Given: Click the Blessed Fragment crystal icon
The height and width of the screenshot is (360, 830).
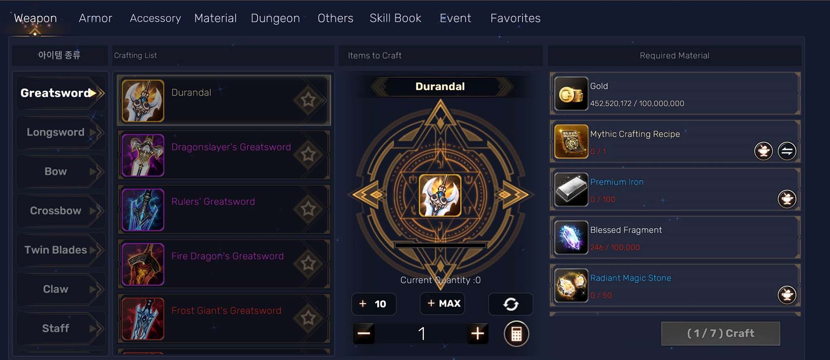Looking at the screenshot, I should tap(571, 238).
